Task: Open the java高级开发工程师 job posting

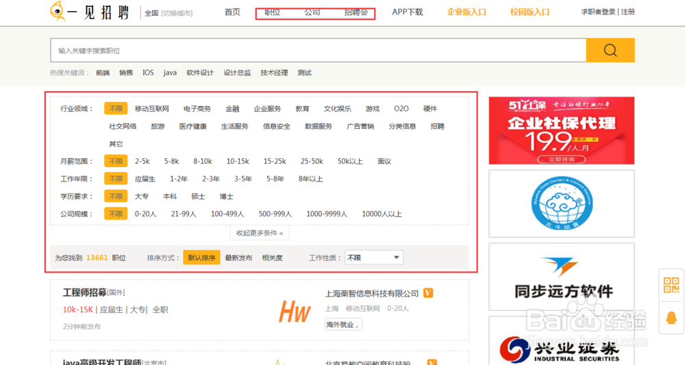Action: (x=102, y=362)
